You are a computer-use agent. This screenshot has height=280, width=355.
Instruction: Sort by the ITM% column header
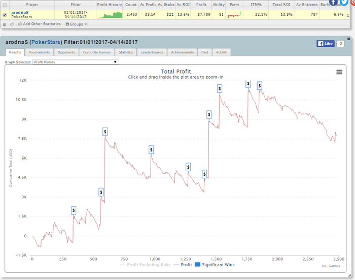[x=256, y=5]
